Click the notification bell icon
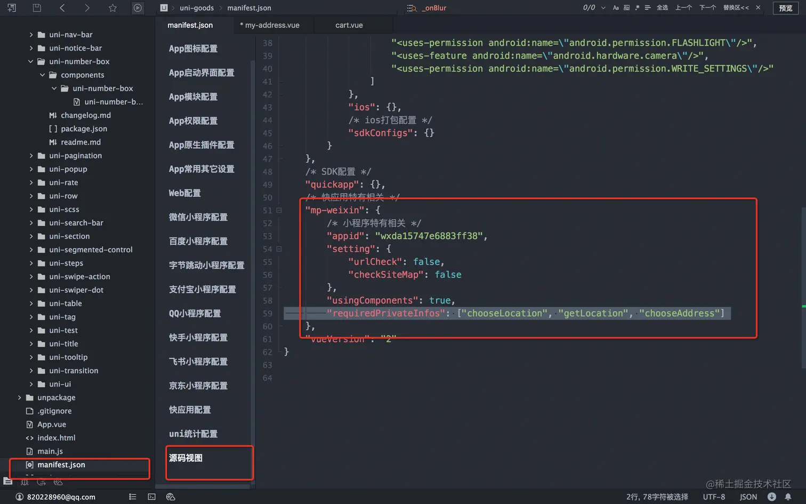Image resolution: width=806 pixels, height=504 pixels. [788, 497]
